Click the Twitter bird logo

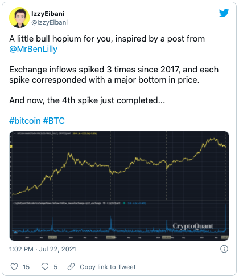(x=224, y=13)
